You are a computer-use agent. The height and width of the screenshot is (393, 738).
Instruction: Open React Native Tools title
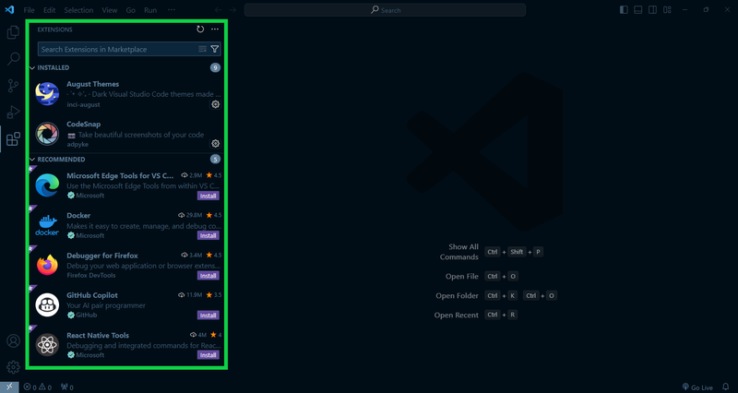click(98, 335)
